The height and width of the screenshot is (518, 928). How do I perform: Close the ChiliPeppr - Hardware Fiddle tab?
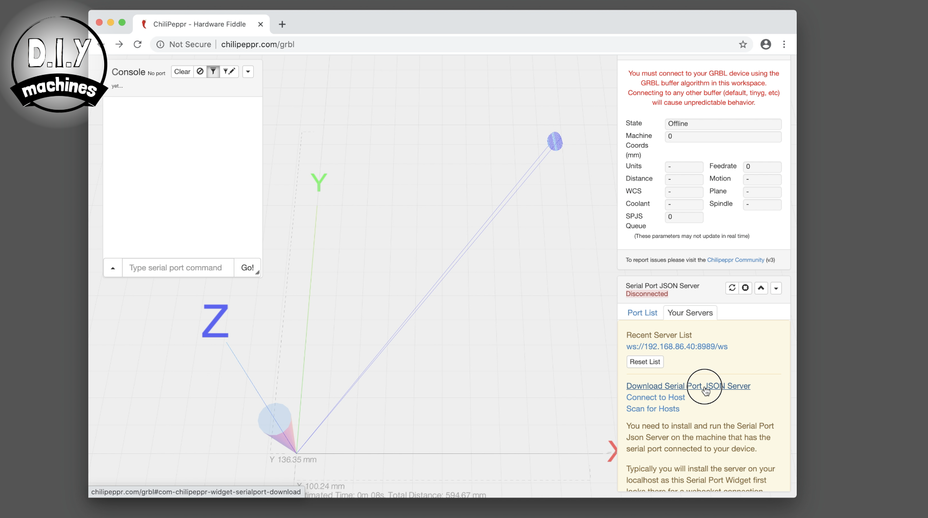click(x=260, y=24)
